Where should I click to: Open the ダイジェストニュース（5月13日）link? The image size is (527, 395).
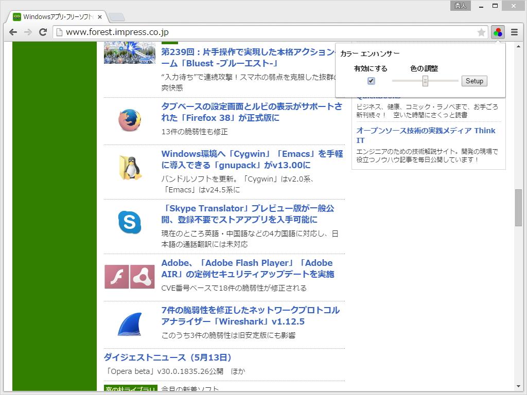point(166,357)
